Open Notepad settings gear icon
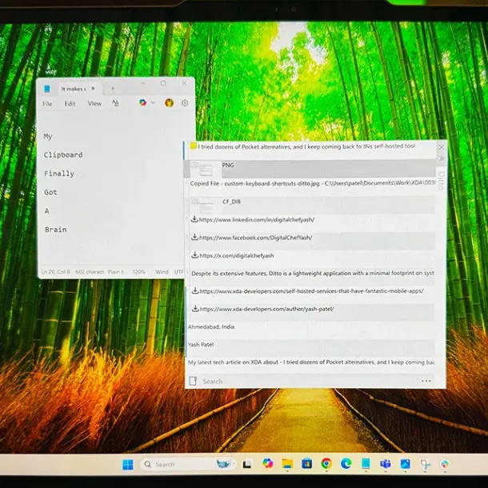 (x=185, y=103)
